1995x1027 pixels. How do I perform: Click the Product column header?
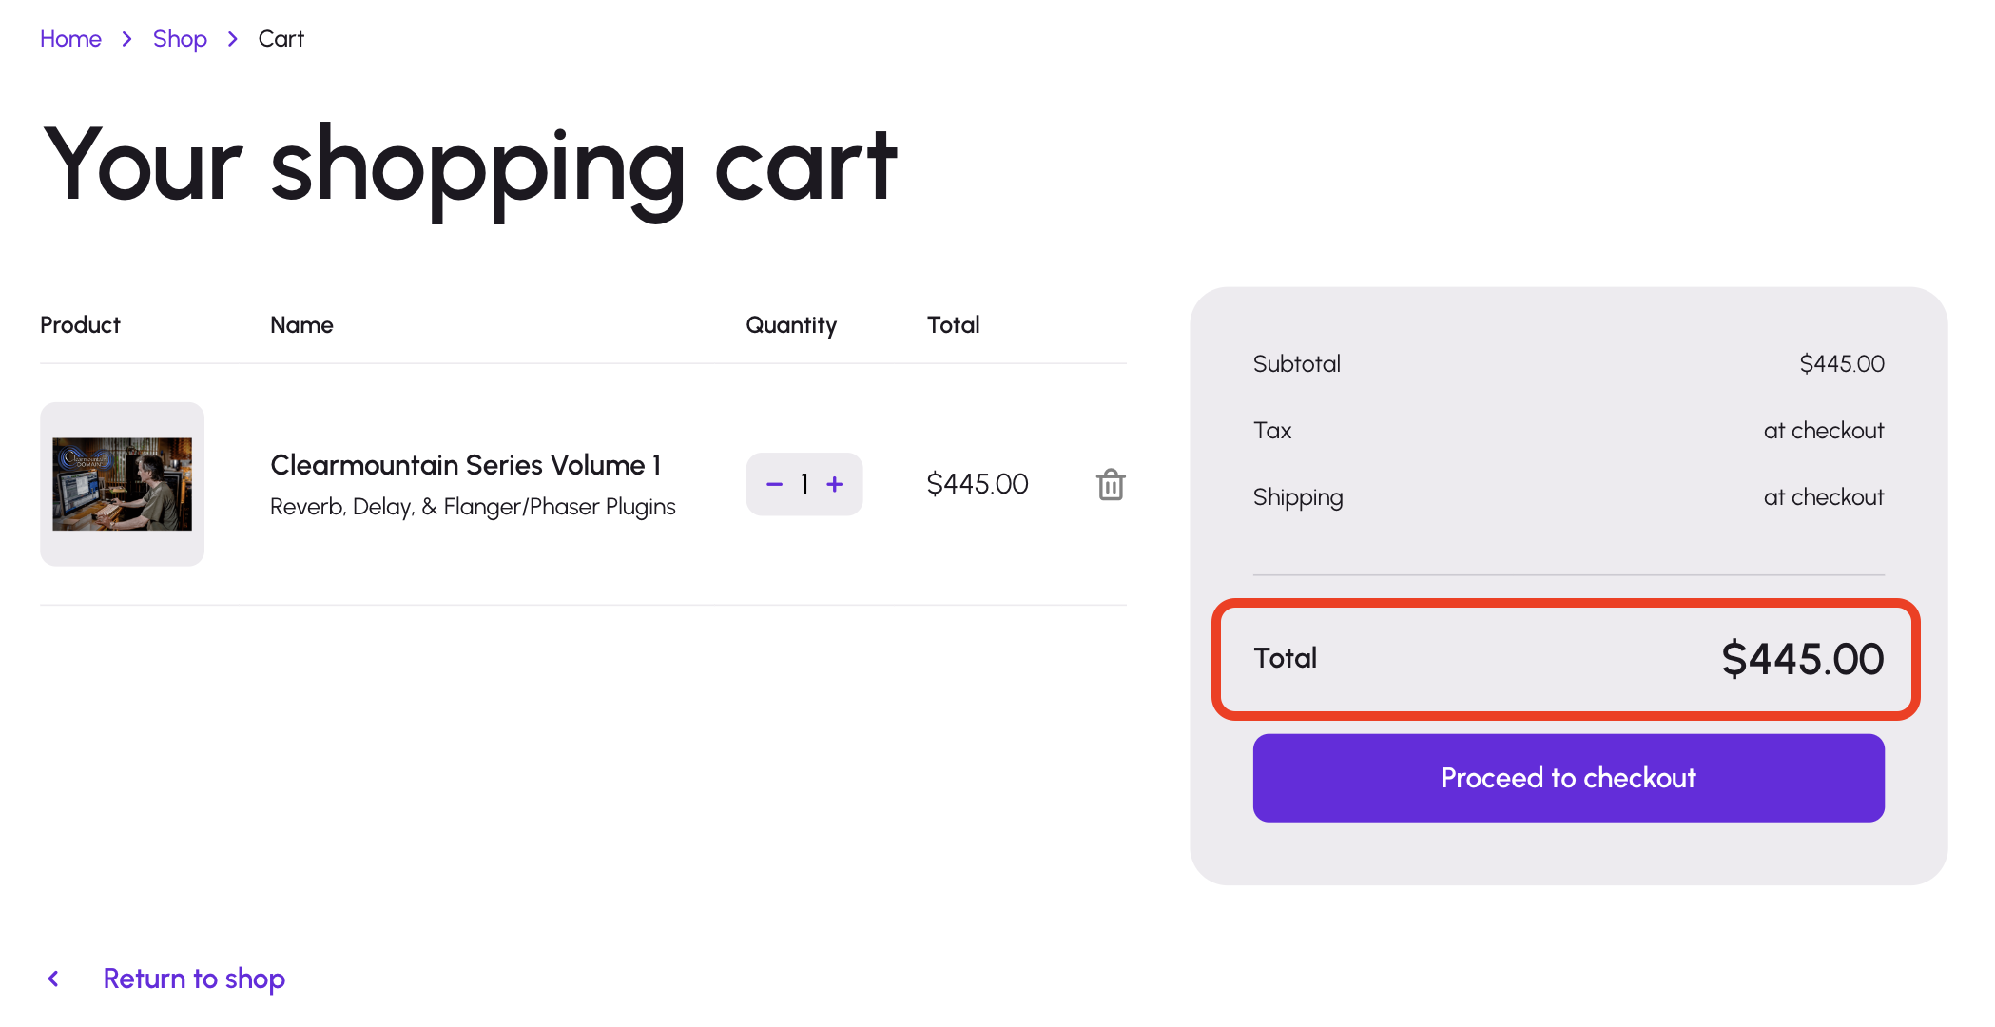[80, 325]
